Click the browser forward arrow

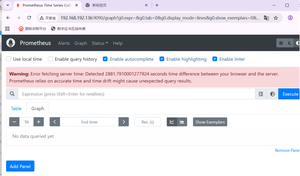[19, 18]
